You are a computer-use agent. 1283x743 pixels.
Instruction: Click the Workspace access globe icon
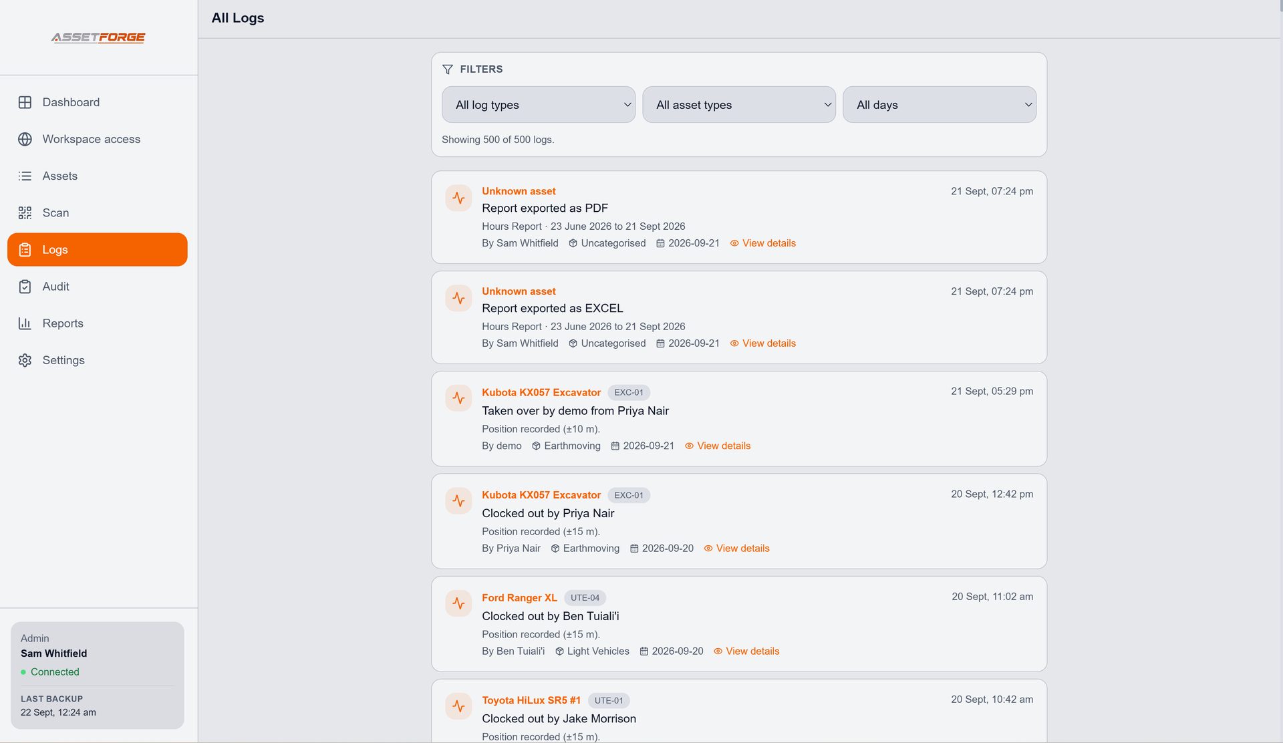click(25, 139)
